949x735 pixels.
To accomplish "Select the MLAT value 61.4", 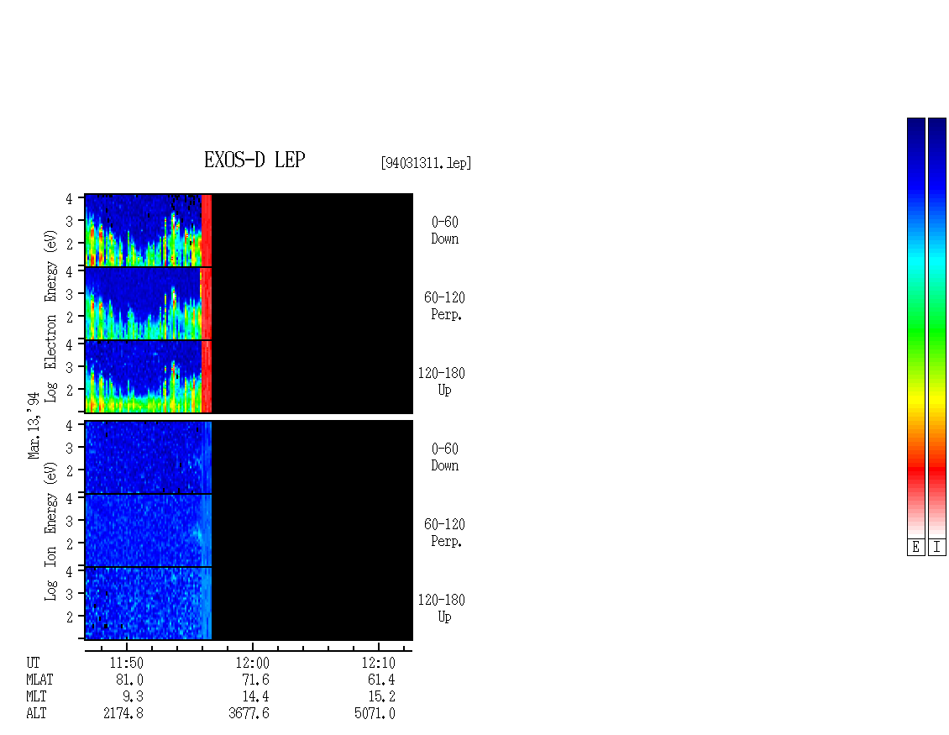I will tap(381, 680).
